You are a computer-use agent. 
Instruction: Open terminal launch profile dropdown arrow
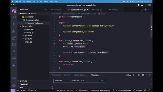(x=136, y=75)
